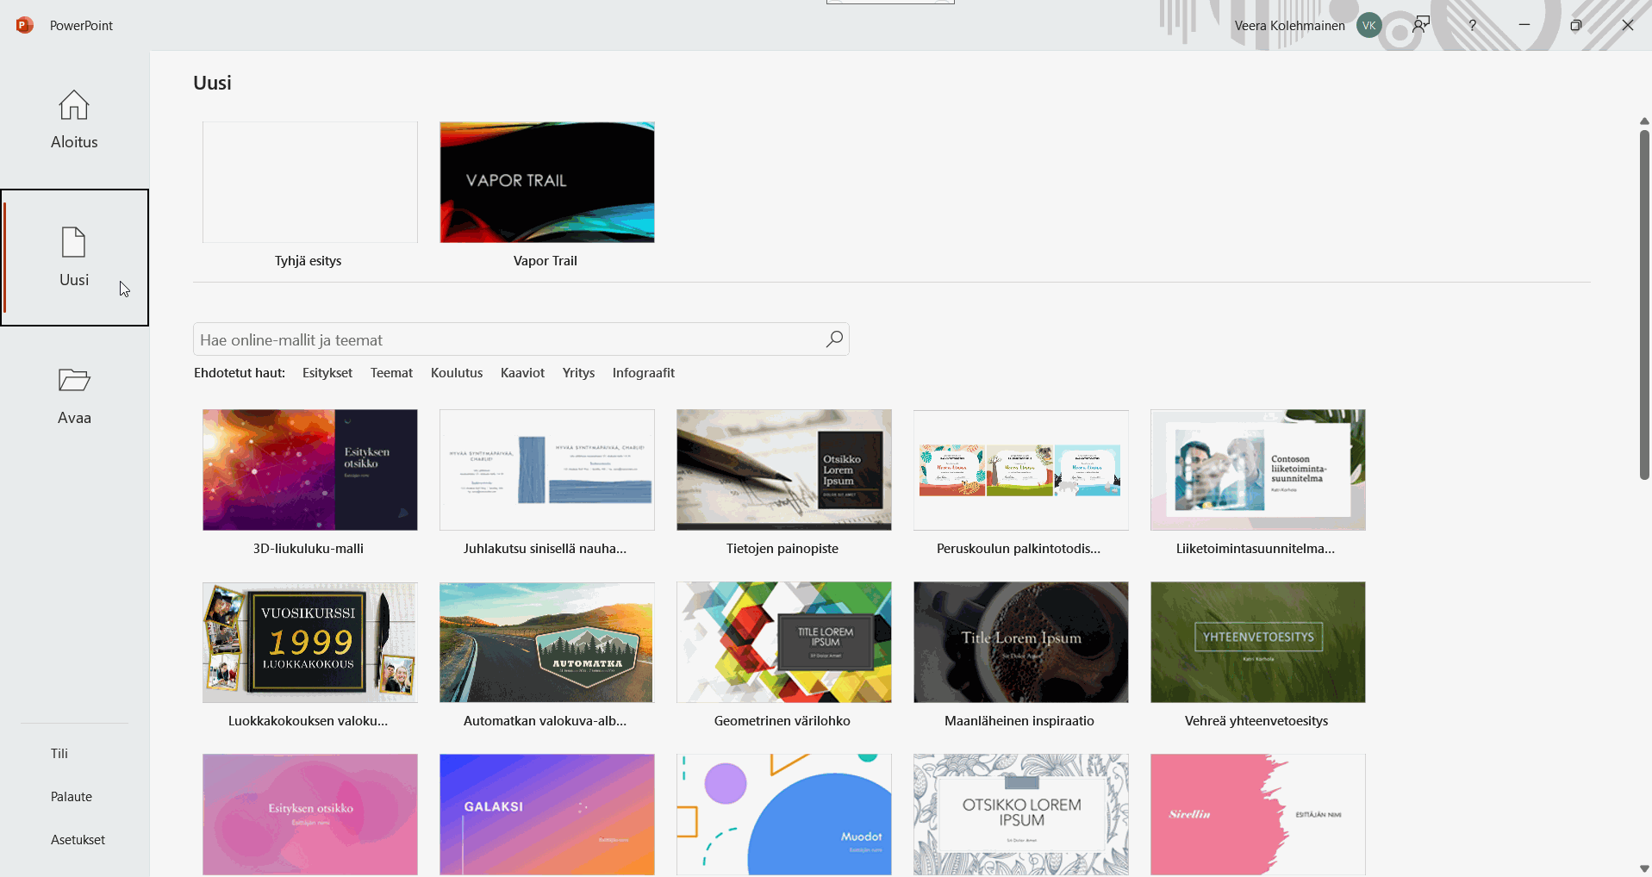Open the Tietojen painopiste template

coord(784,470)
